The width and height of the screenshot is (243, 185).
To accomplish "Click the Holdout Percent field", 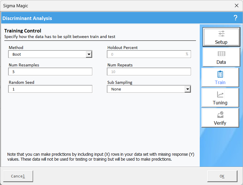I will (x=146, y=54).
